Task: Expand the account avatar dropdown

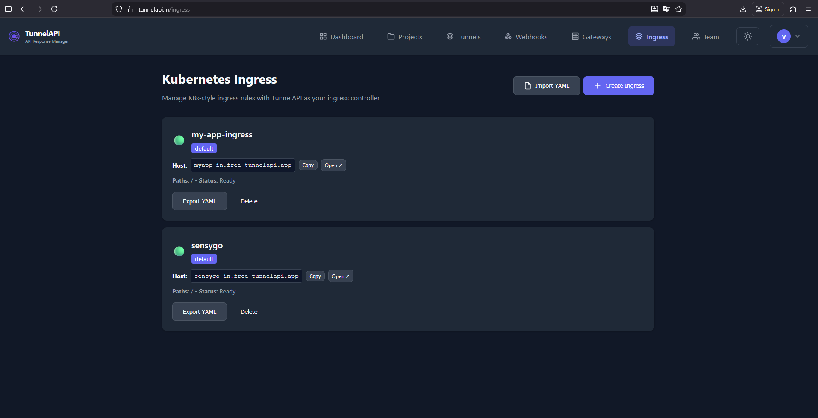Action: (789, 36)
